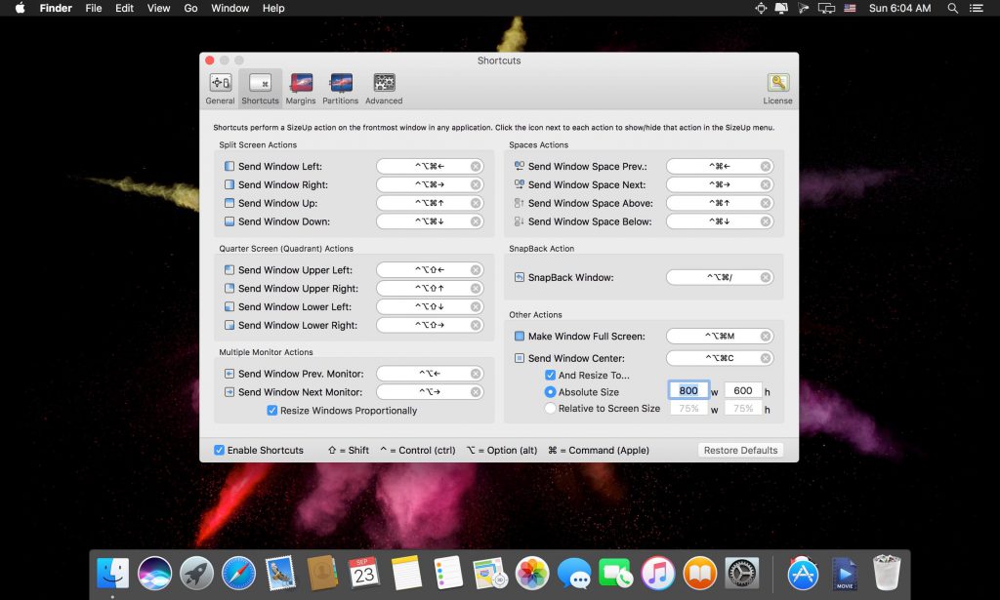Click the SnapBack Window action icon
1000x600 pixels.
[x=520, y=278]
